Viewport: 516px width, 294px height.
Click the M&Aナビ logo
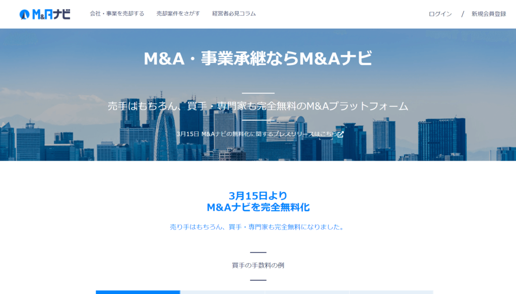click(x=45, y=14)
